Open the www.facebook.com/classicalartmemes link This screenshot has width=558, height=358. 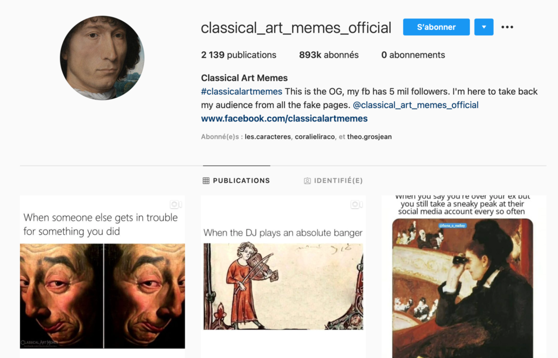click(284, 118)
